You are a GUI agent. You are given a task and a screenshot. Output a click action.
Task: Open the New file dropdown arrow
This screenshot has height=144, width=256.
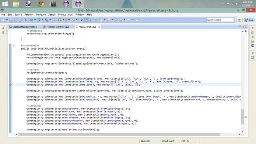point(7,20)
